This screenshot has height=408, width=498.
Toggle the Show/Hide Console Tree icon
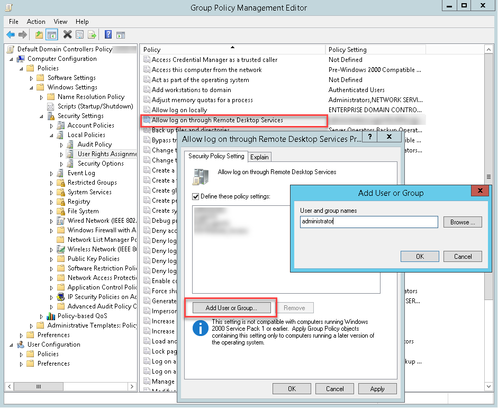point(51,35)
